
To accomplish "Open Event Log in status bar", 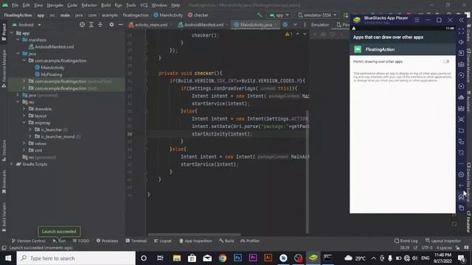I will click(406, 241).
